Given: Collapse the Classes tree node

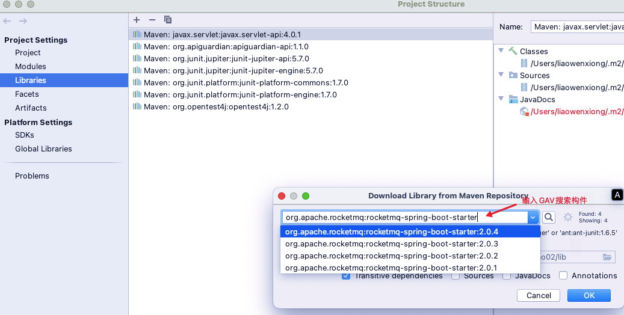Looking at the screenshot, I should tap(501, 50).
